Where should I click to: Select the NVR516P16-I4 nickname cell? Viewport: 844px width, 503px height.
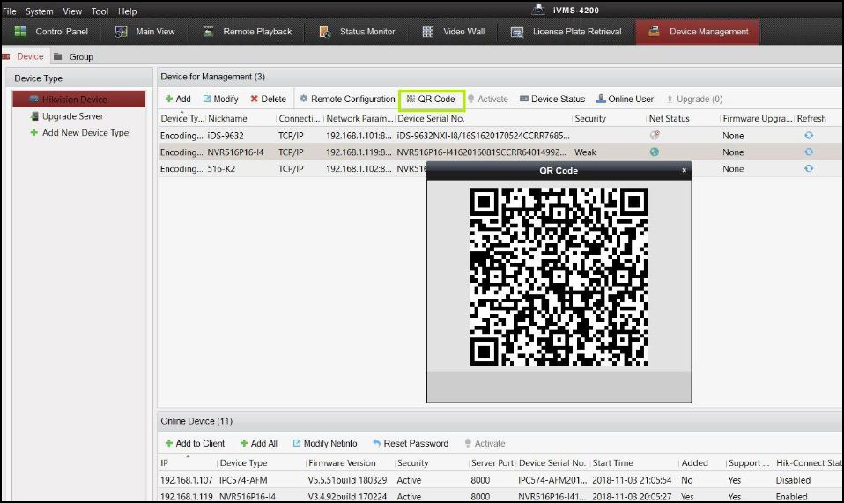[x=236, y=152]
